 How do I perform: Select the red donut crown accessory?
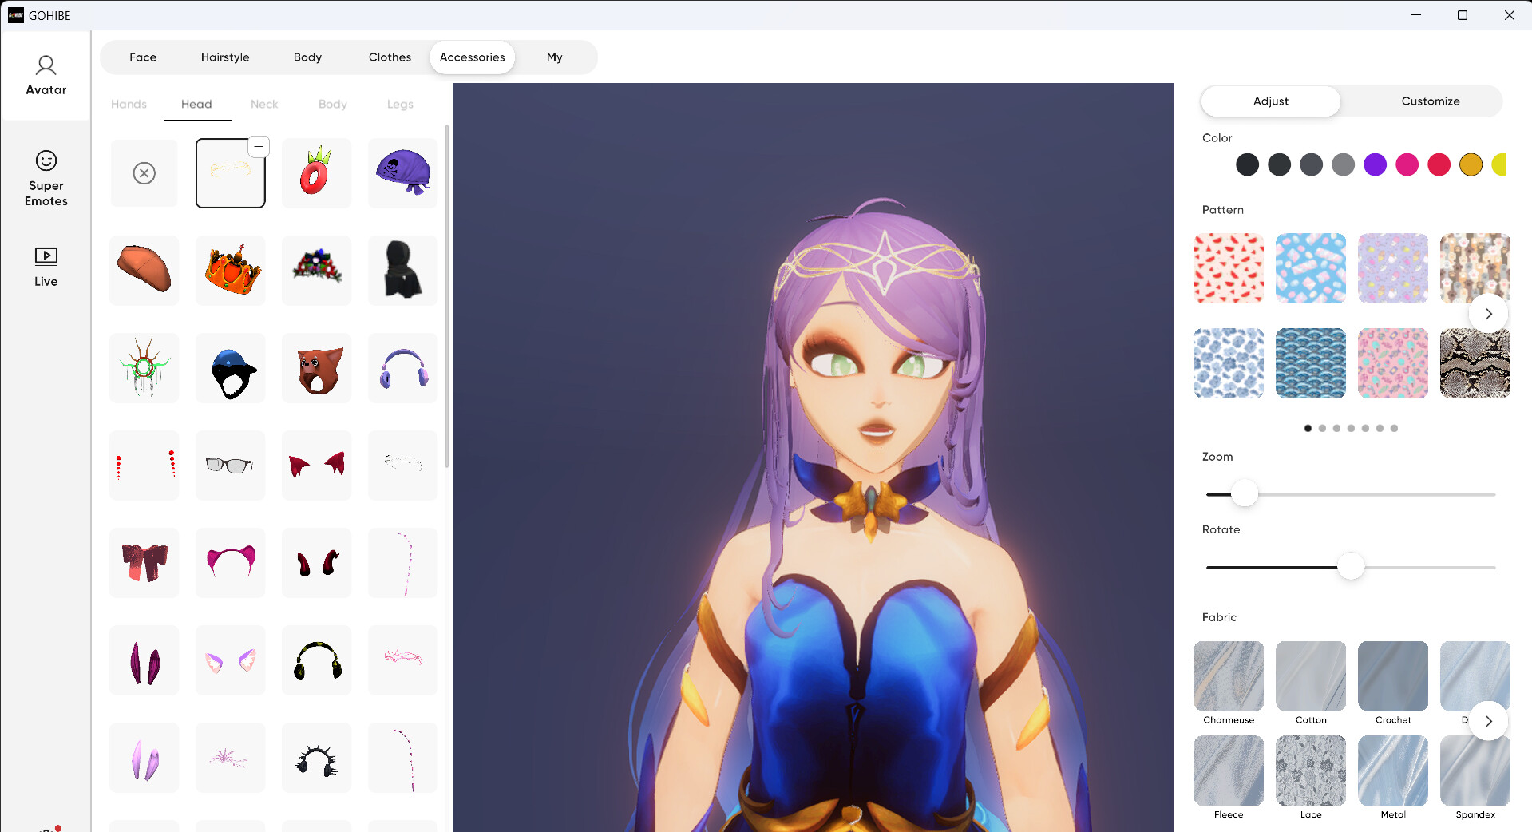click(x=317, y=173)
